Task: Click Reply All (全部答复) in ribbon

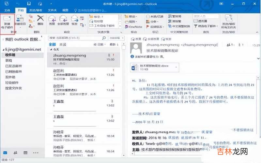Action: (63, 20)
